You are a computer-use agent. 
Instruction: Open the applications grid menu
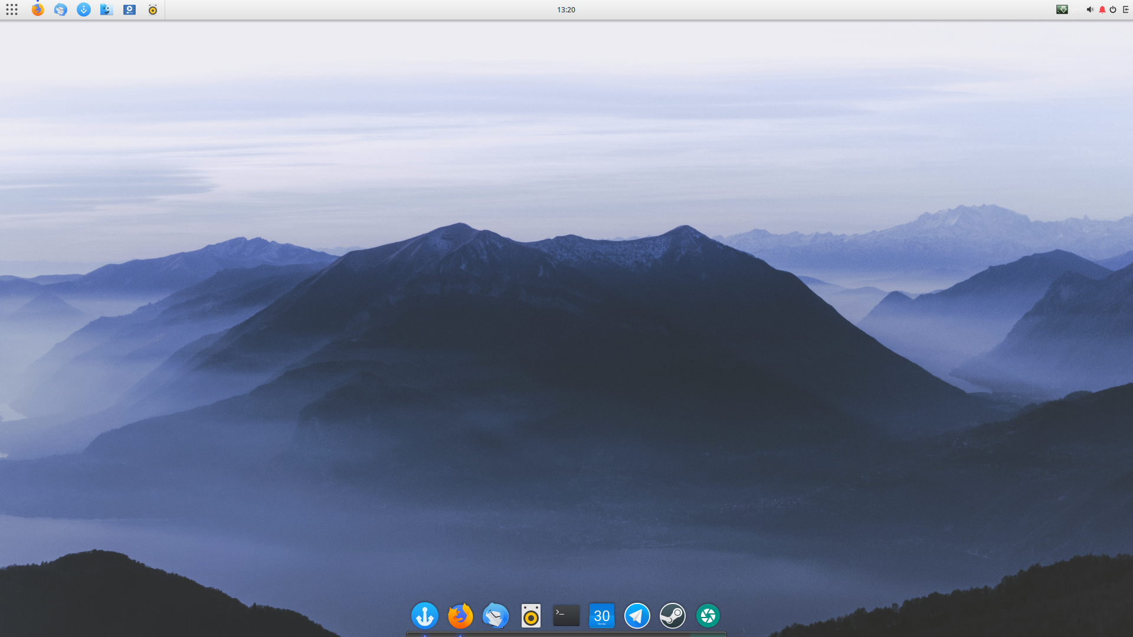(x=12, y=9)
